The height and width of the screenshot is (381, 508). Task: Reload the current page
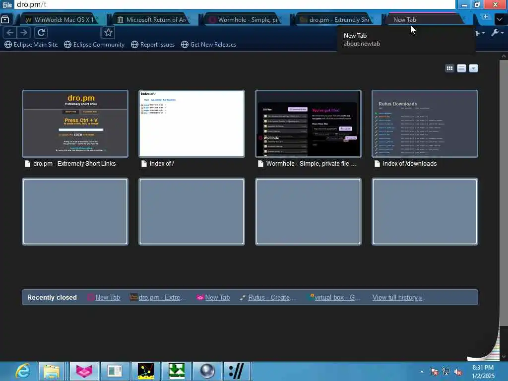[41, 32]
